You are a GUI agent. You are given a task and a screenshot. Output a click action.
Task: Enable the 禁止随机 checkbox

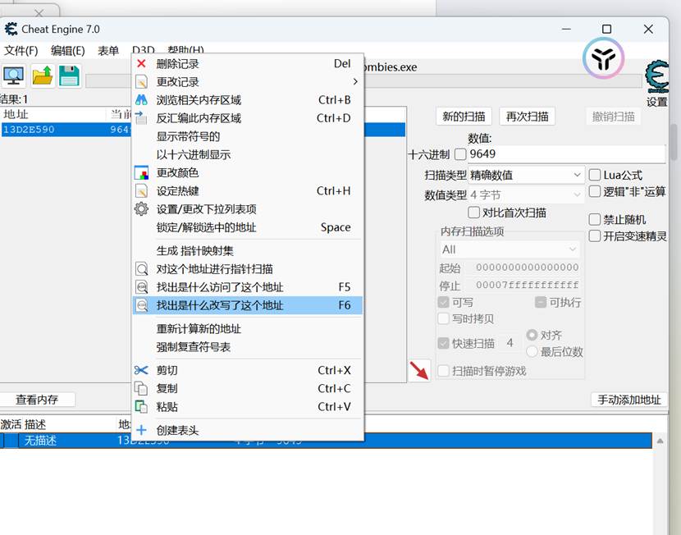coord(594,219)
